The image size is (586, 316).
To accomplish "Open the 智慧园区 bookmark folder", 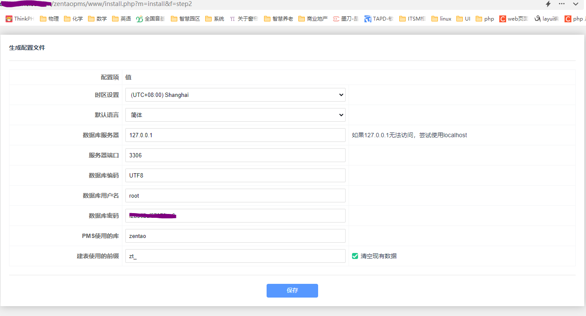I will coord(185,19).
